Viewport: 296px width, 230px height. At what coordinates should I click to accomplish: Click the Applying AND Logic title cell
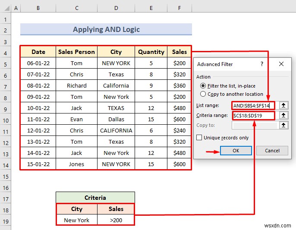[106, 29]
